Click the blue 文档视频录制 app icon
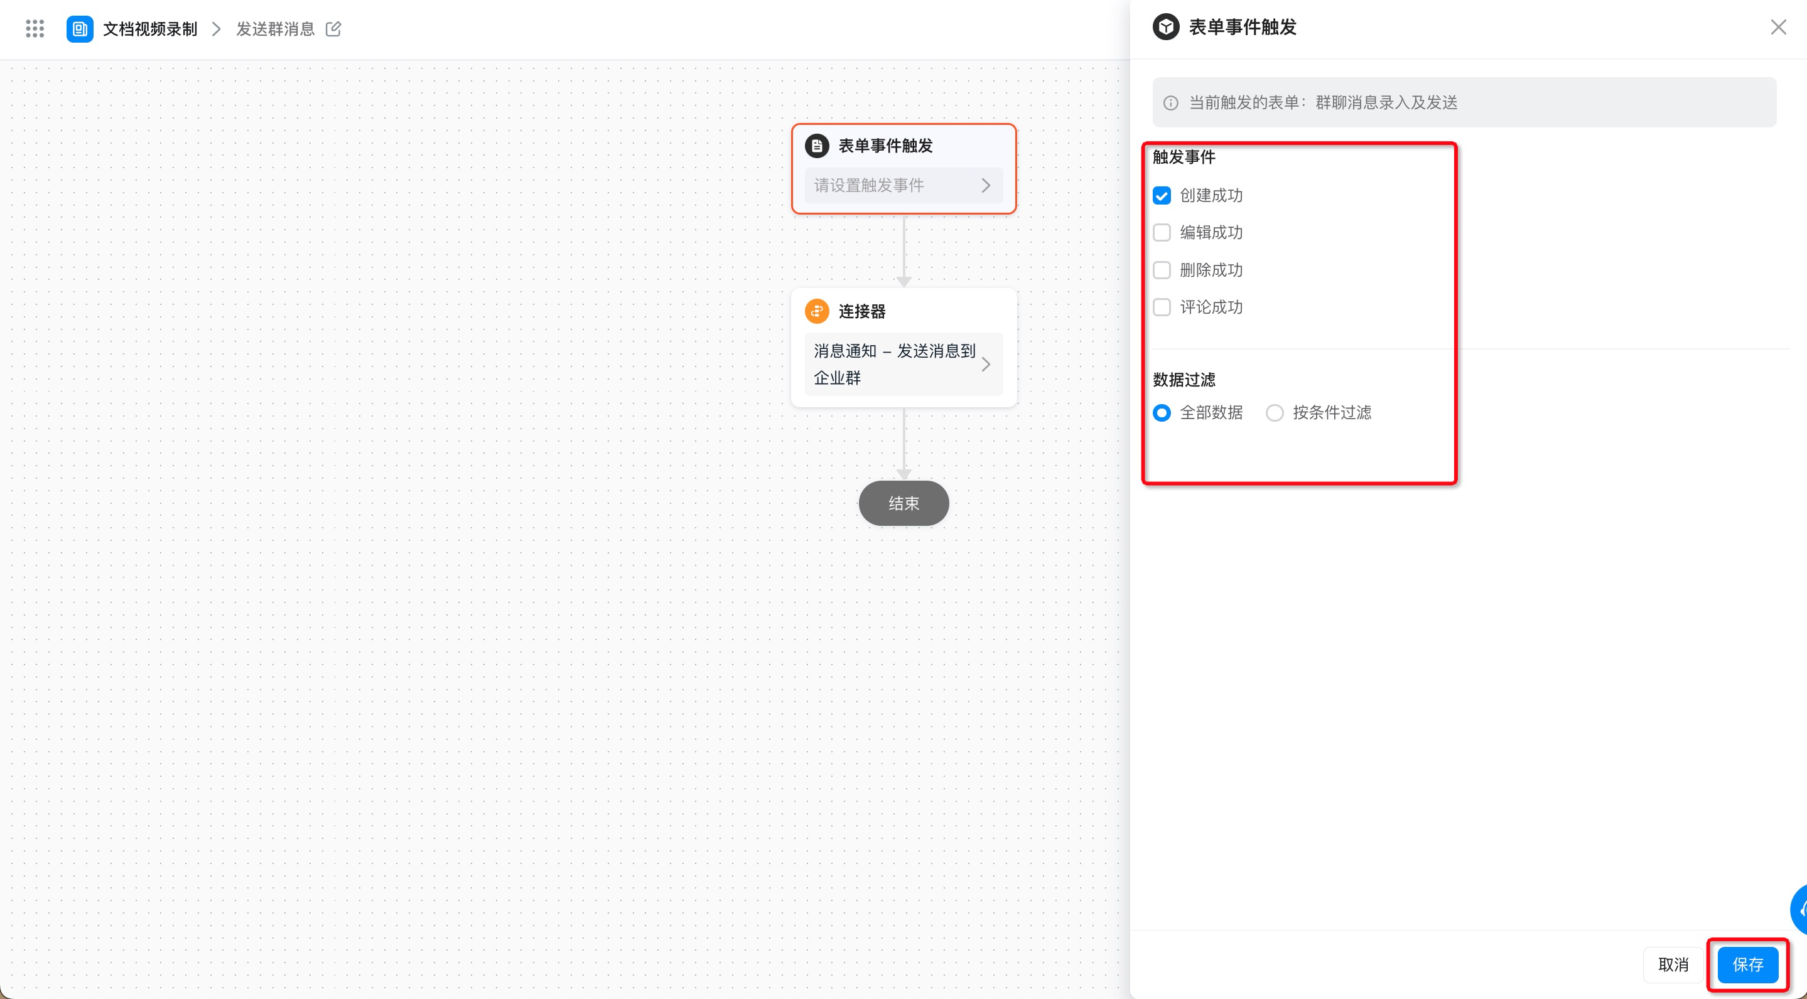The width and height of the screenshot is (1807, 999). coord(79,29)
